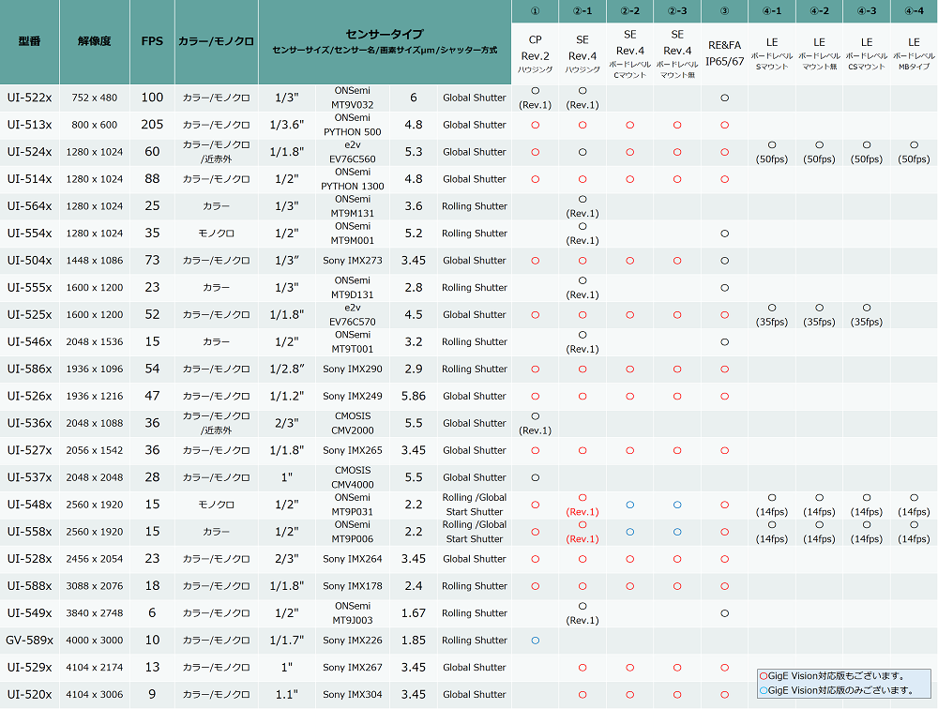Select the 3840 x 2748 resolution
Screen dimensions: 938x709
[x=95, y=612]
